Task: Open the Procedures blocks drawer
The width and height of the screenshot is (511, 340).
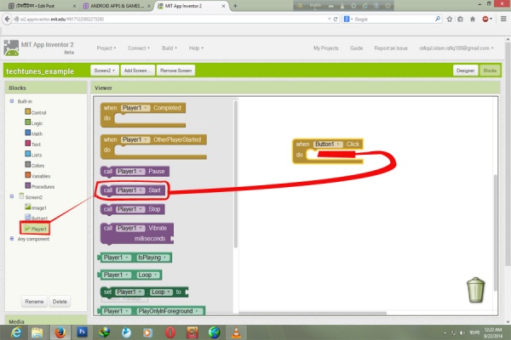Action: pyautogui.click(x=40, y=186)
